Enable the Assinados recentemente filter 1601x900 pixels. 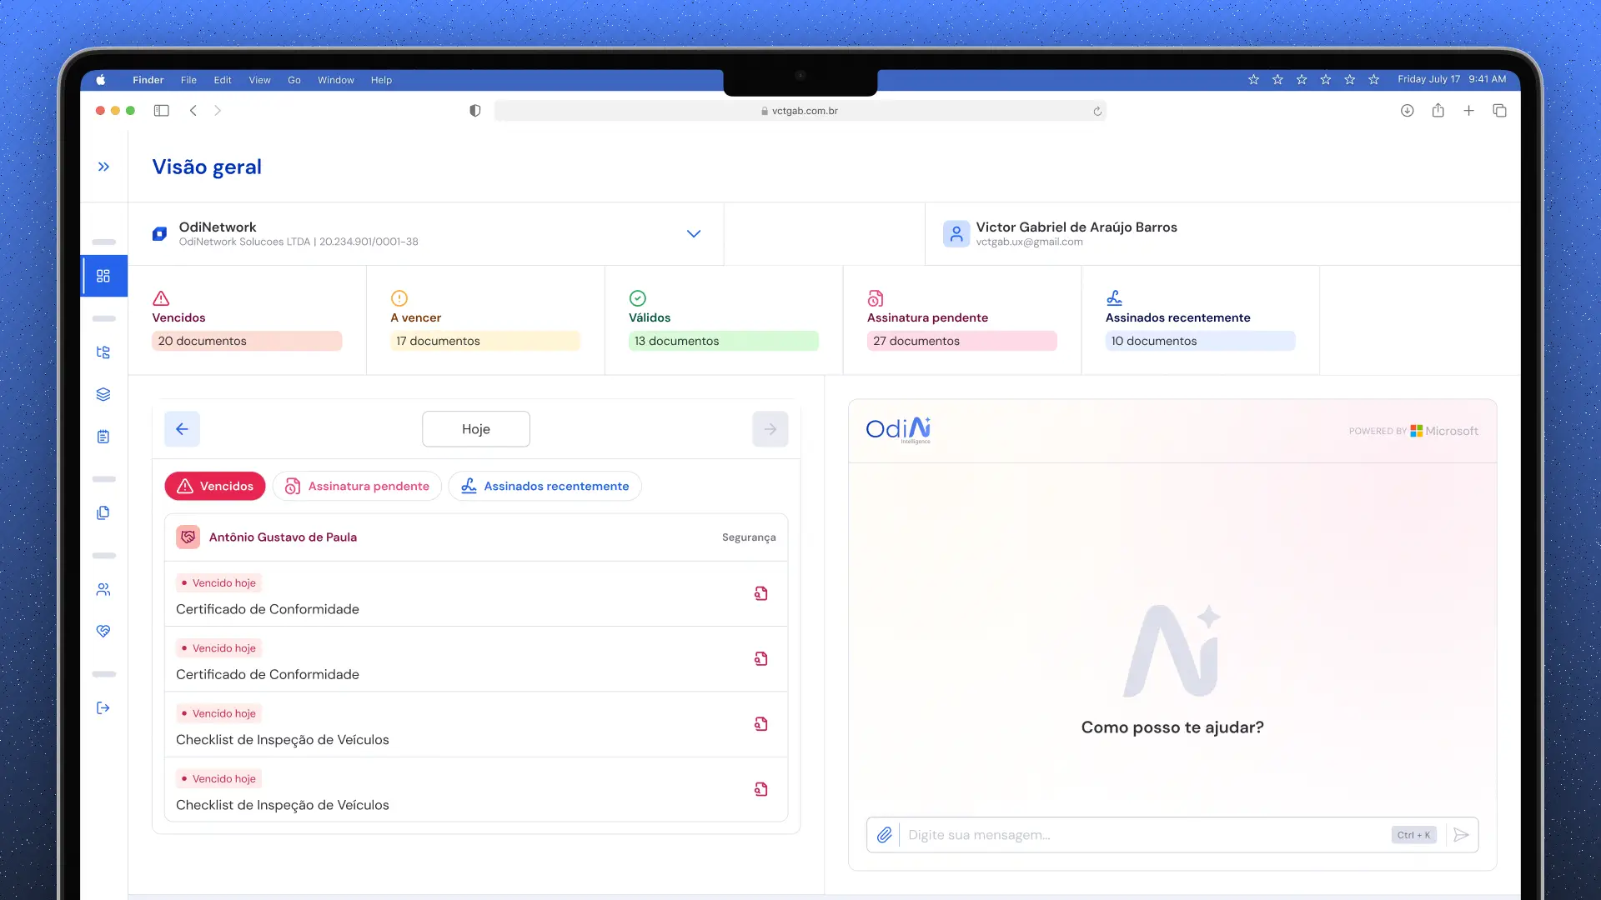pos(545,486)
